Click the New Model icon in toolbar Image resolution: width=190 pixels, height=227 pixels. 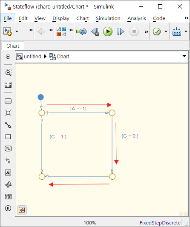click(x=8, y=32)
